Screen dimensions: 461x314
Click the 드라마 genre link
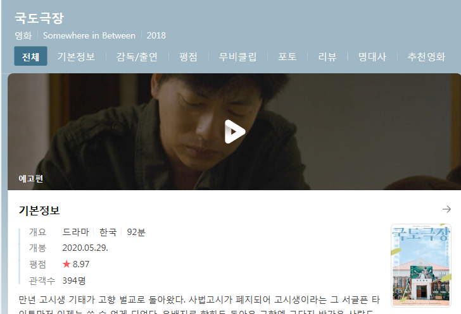click(75, 232)
